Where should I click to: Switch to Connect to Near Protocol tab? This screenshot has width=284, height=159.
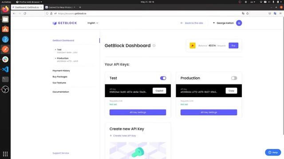[60, 7]
